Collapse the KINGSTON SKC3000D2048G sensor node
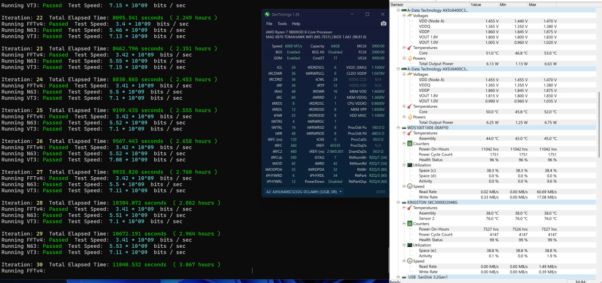Viewport: 602px width, 283px height. (398, 202)
